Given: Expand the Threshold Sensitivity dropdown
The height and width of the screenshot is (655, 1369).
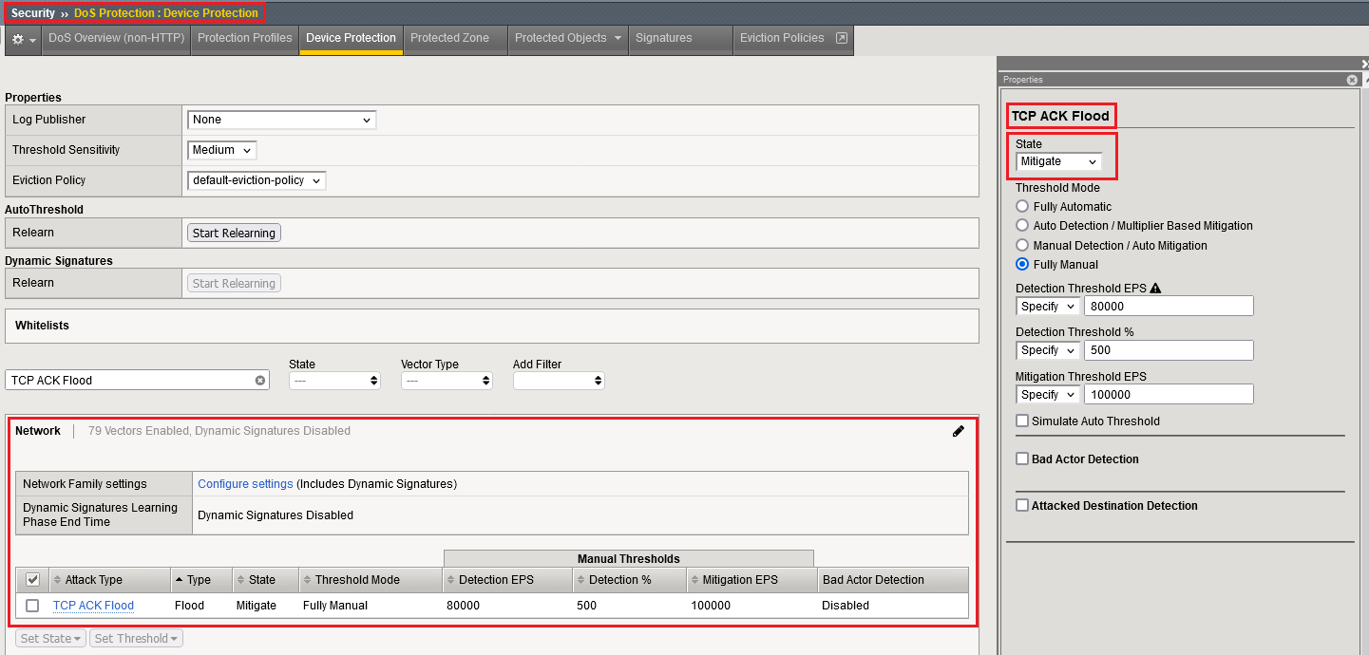Looking at the screenshot, I should coord(222,150).
